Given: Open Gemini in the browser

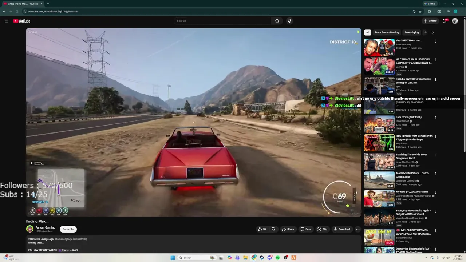Looking at the screenshot, I should coord(430,4).
